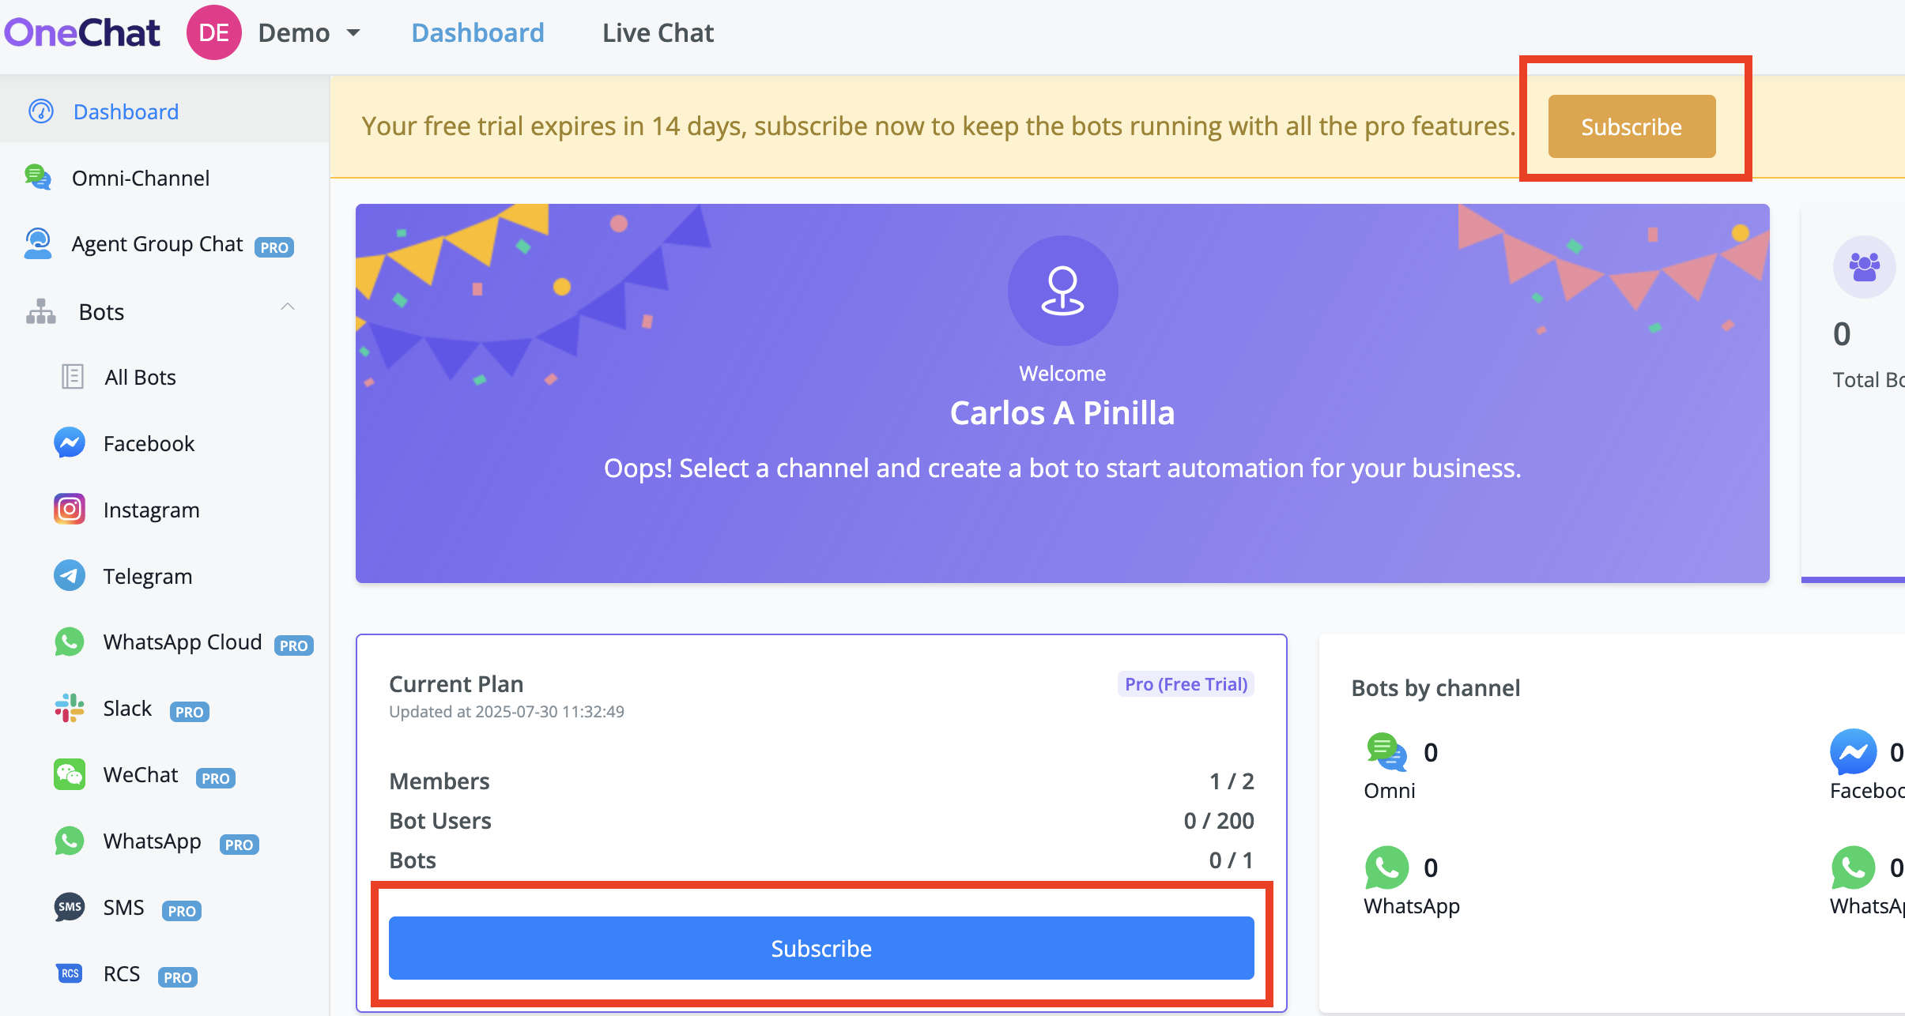Select the RCS icon in sidebar
This screenshot has height=1016, width=1905.
click(x=70, y=973)
